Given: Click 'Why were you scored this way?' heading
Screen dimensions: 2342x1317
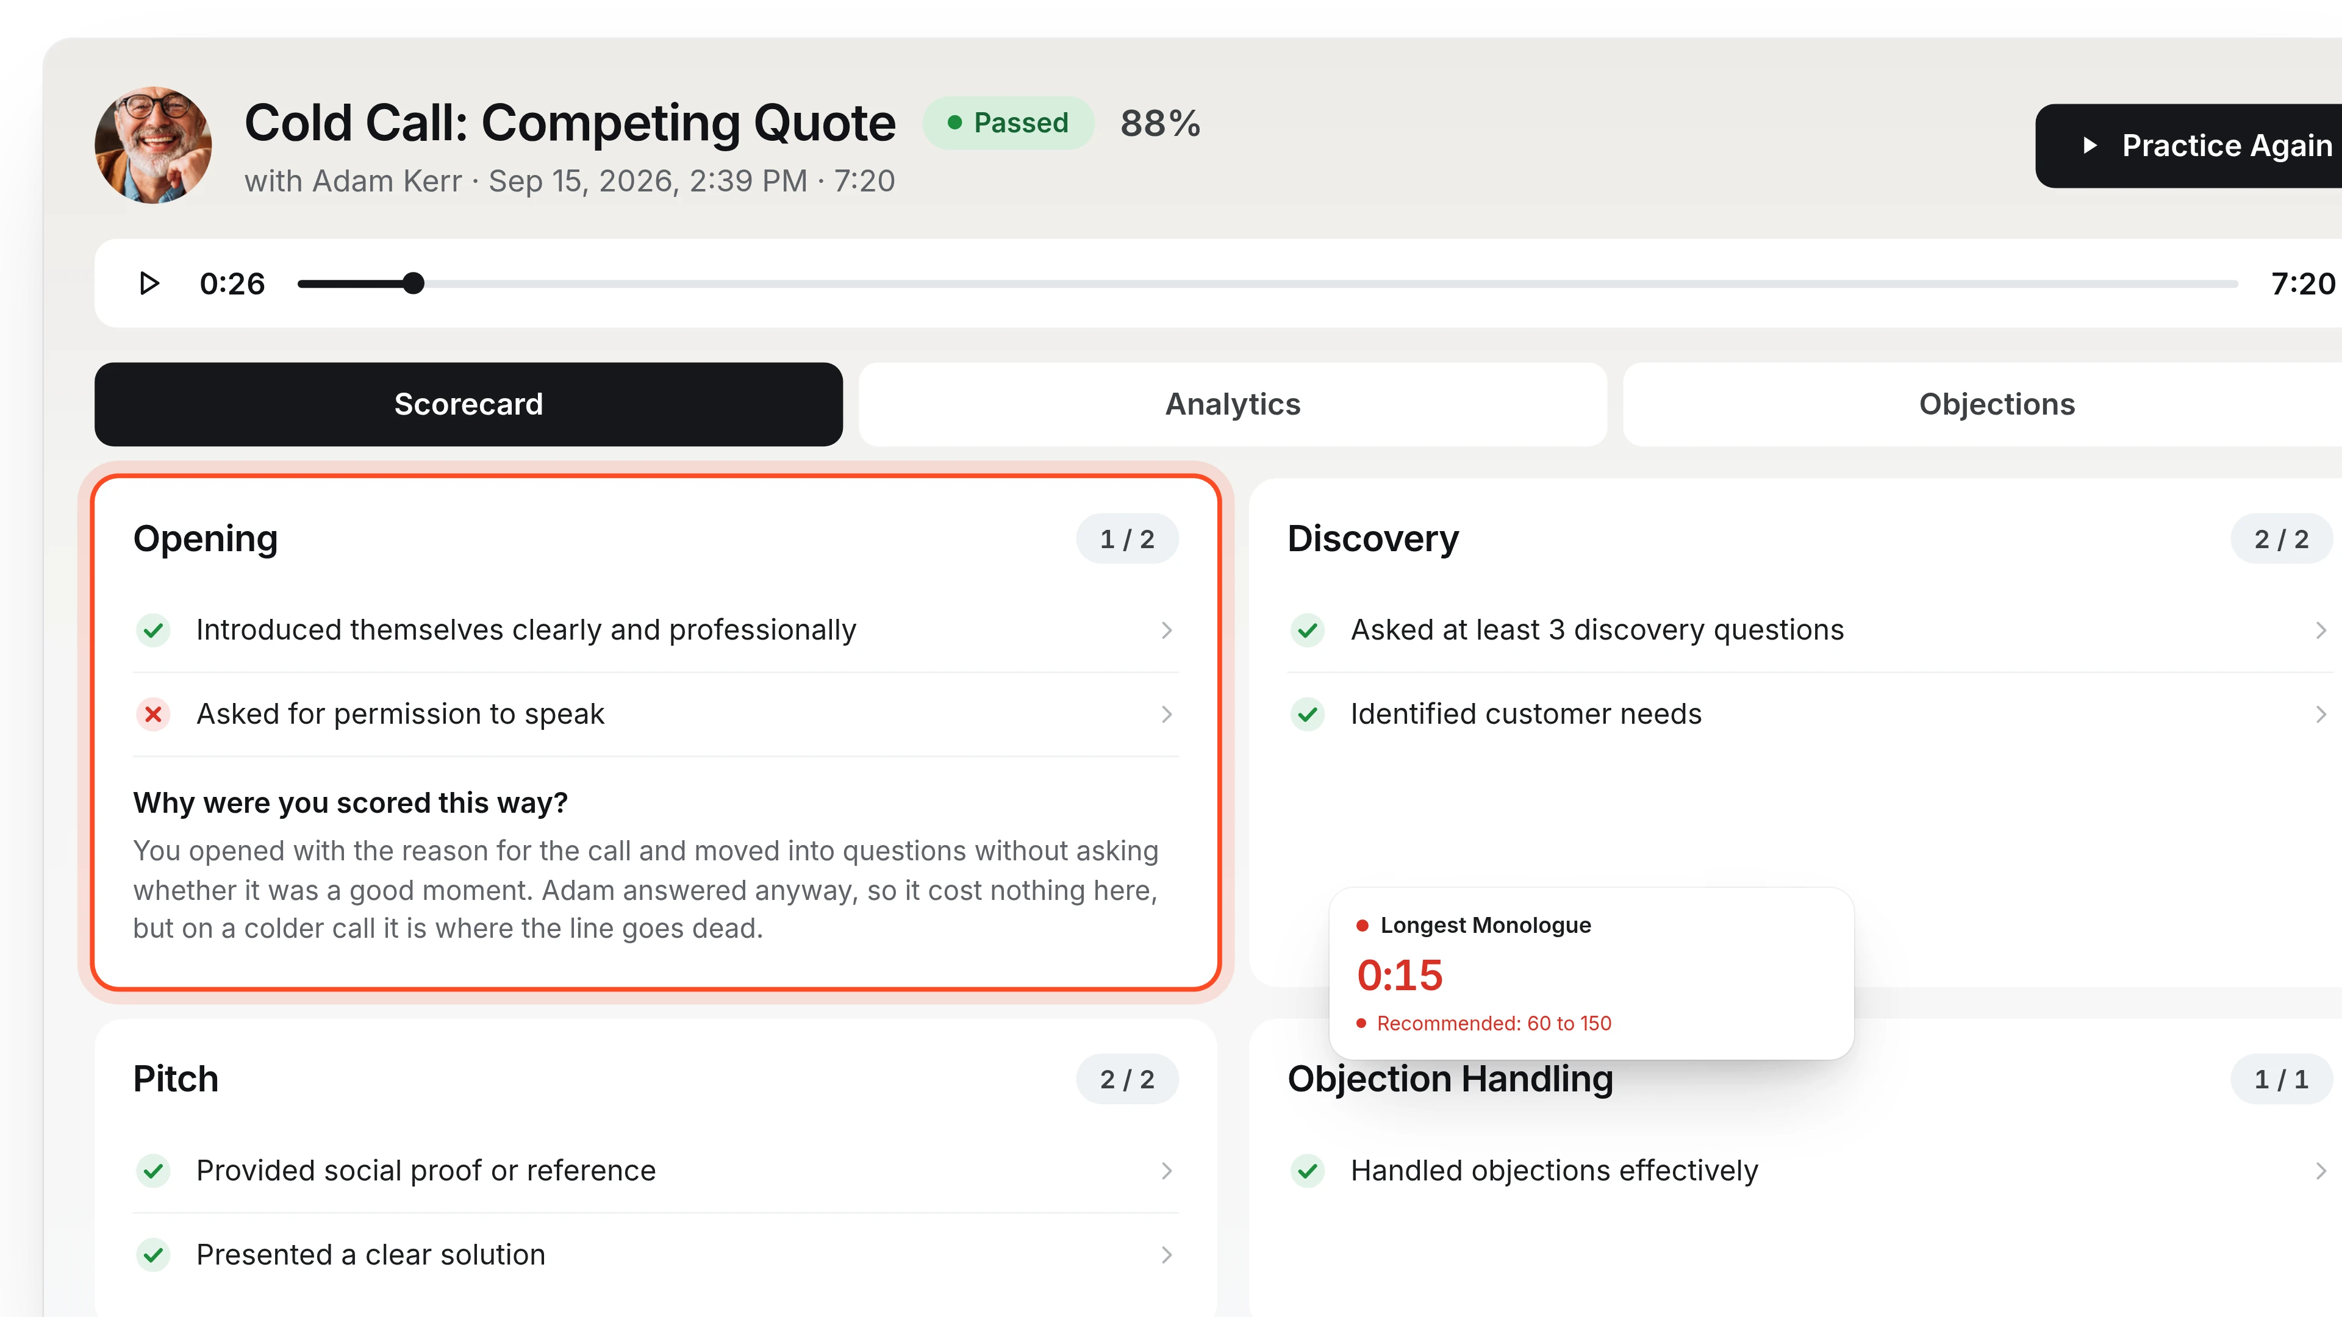Looking at the screenshot, I should 350,802.
